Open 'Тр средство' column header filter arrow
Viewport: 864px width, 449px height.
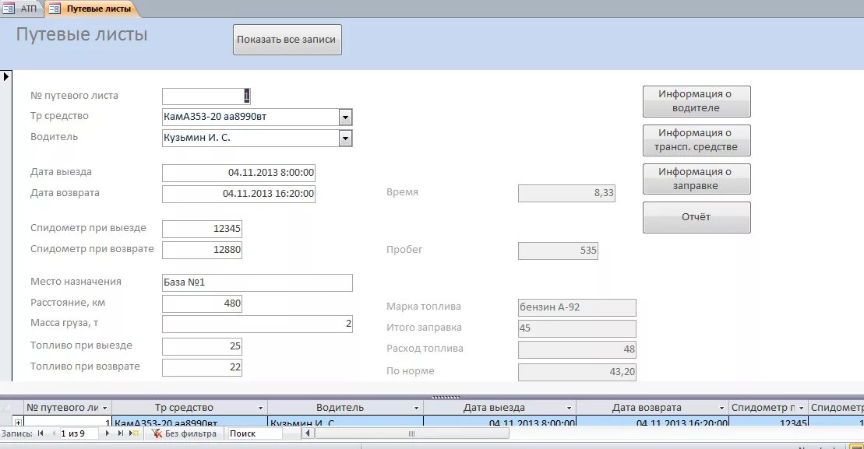pos(261,408)
